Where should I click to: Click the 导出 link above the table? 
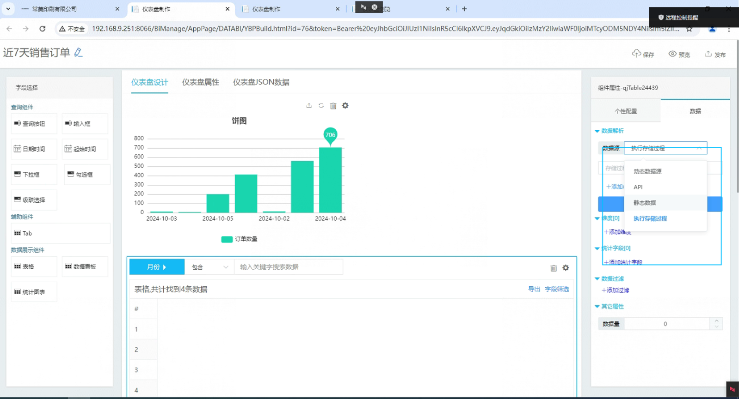[x=534, y=289]
